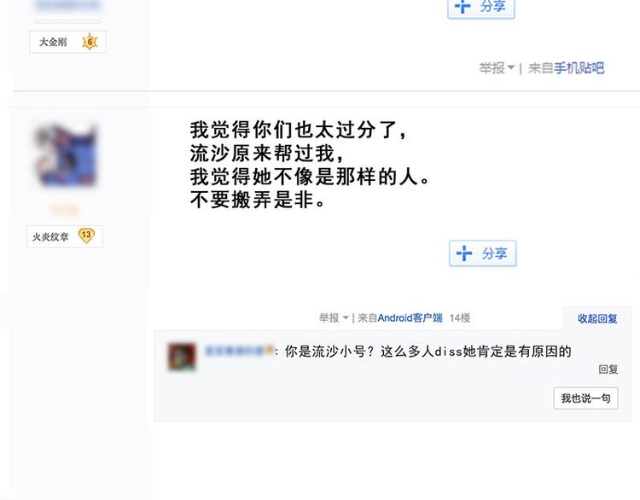The height and width of the screenshot is (500, 640).
Task: Open the 手机贴吧 link
Action: click(579, 67)
